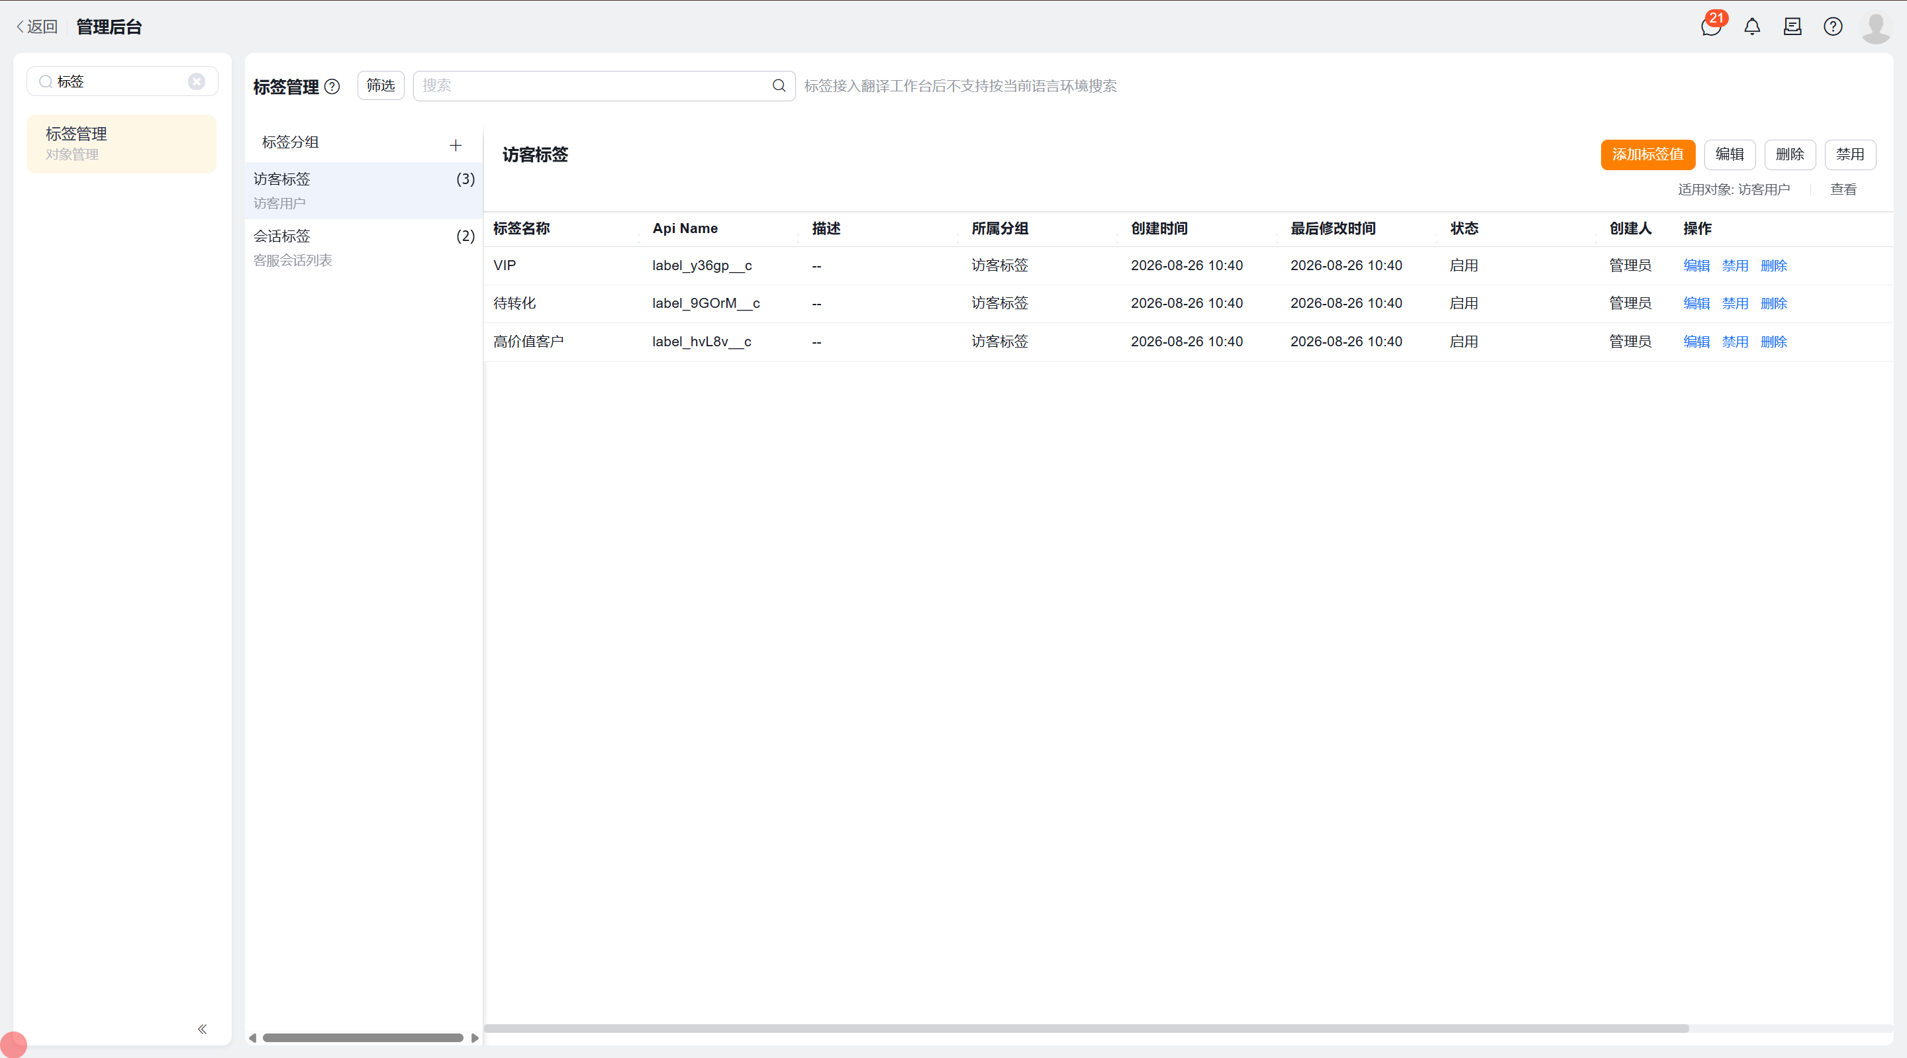Click the group-level 删除 button
The width and height of the screenshot is (1907, 1058).
pyautogui.click(x=1789, y=155)
